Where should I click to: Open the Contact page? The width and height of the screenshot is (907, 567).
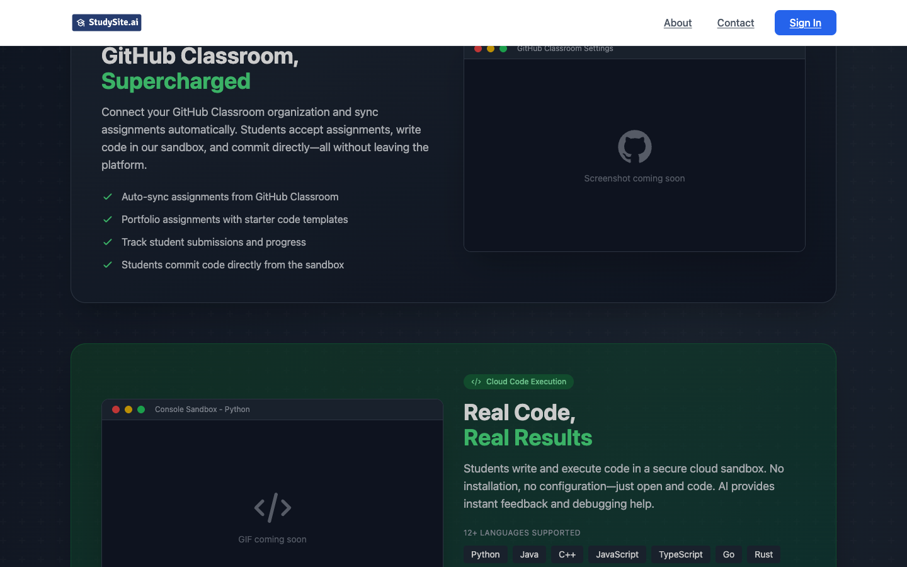point(735,23)
